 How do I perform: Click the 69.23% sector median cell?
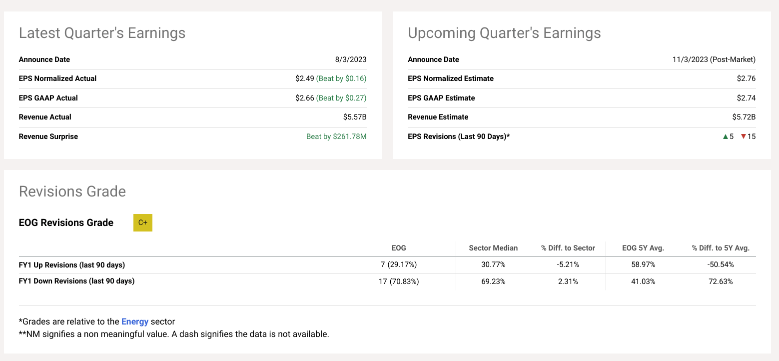point(493,281)
